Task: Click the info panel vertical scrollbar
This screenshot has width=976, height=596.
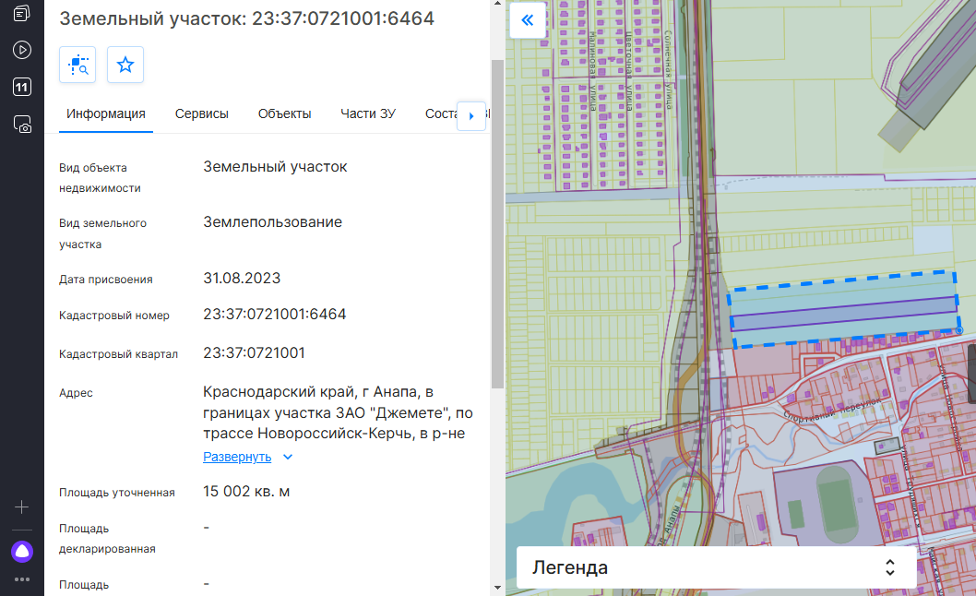Action: (x=498, y=221)
